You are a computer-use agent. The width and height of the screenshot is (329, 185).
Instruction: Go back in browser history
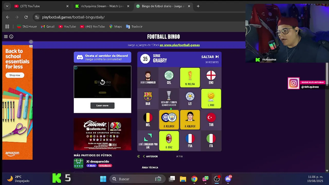8,17
